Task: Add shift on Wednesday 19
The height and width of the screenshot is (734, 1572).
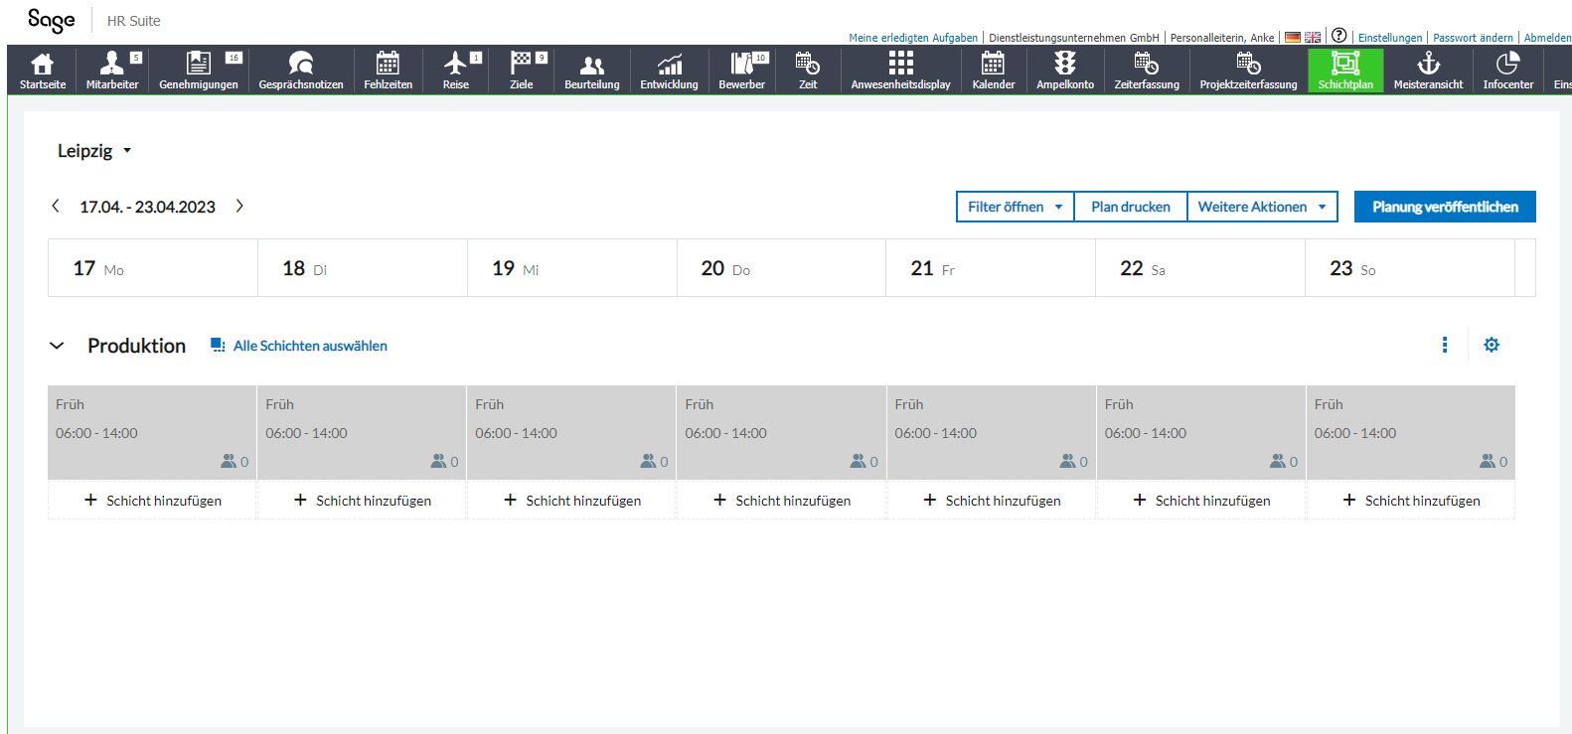Action: [571, 501]
